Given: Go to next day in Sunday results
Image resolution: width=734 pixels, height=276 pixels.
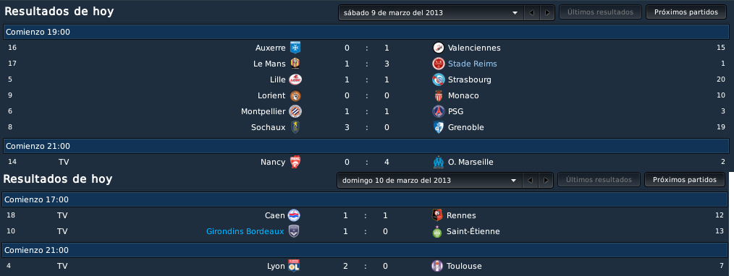Looking at the screenshot, I should click(545, 180).
